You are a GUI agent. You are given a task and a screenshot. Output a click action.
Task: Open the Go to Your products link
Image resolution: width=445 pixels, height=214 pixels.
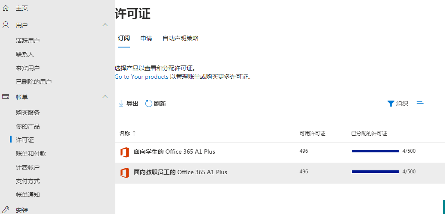141,77
